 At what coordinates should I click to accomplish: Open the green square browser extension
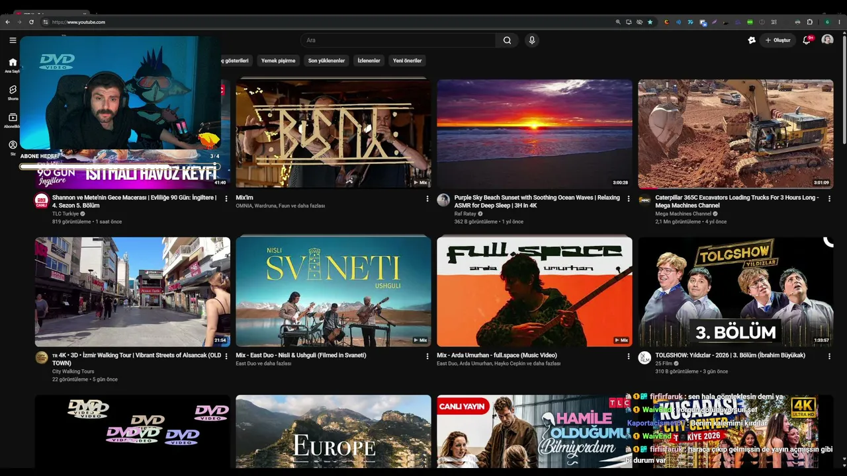[x=750, y=22]
